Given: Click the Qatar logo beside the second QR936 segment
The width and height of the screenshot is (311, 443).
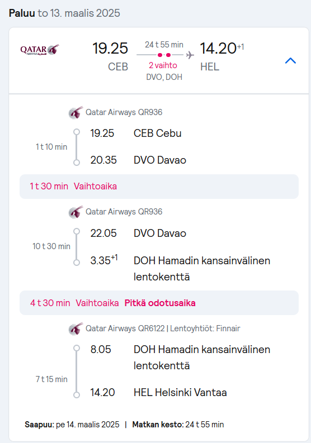Looking at the screenshot, I should [x=76, y=212].
